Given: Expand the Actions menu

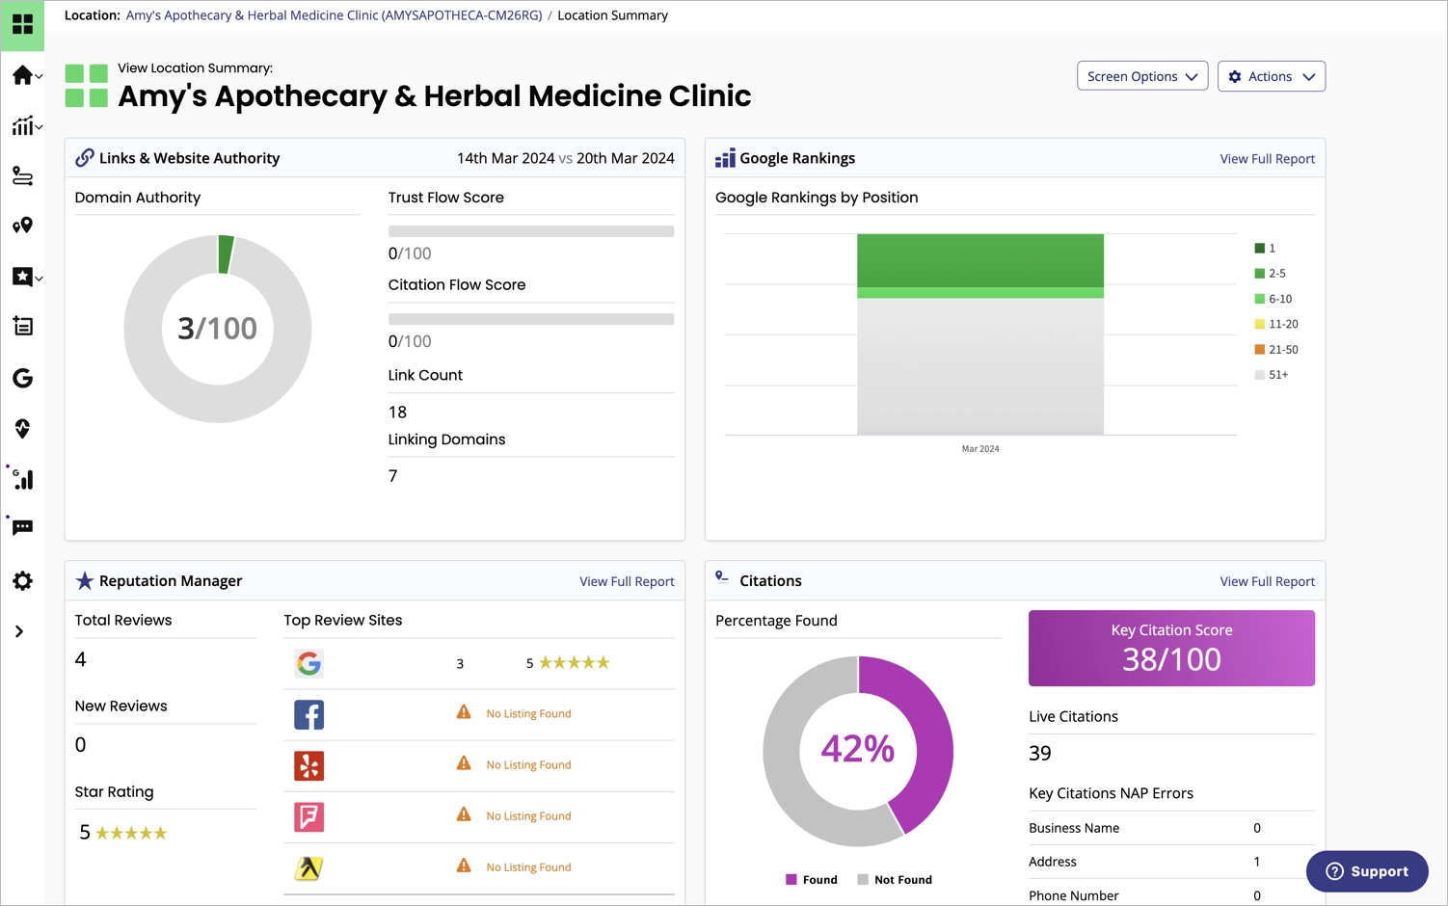Looking at the screenshot, I should tap(1271, 76).
